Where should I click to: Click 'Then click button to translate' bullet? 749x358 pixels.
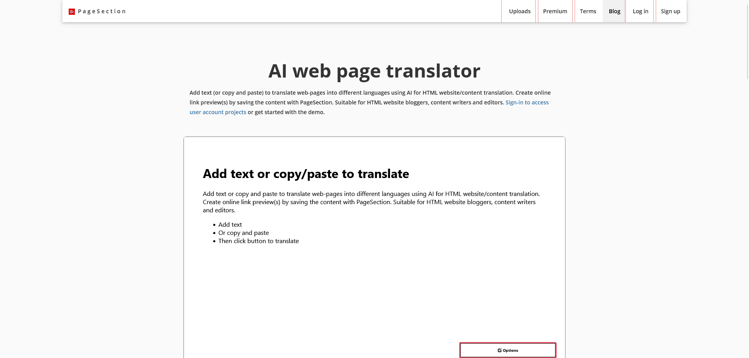point(259,241)
